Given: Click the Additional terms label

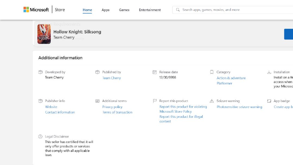Looking at the screenshot, I should click(x=114, y=101).
